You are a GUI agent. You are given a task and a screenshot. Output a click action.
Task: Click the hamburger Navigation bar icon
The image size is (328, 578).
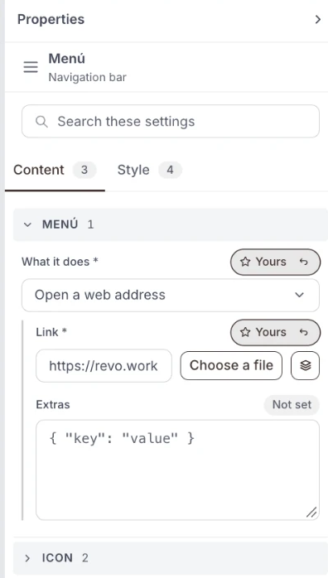pyautogui.click(x=31, y=67)
